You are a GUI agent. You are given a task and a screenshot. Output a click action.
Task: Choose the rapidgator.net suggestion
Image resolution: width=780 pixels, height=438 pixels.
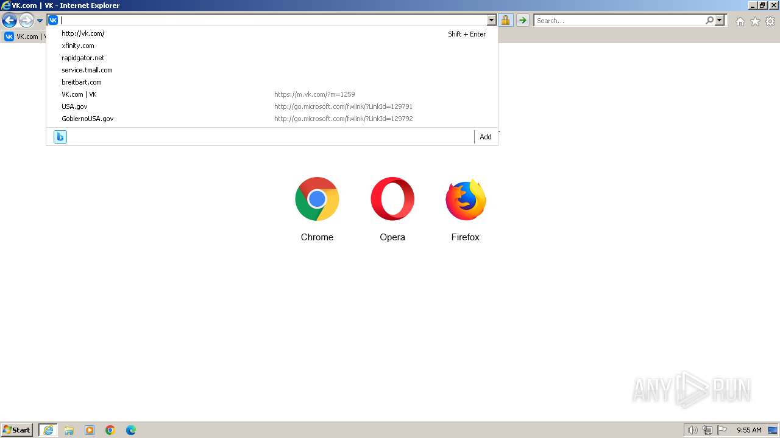pos(272,58)
